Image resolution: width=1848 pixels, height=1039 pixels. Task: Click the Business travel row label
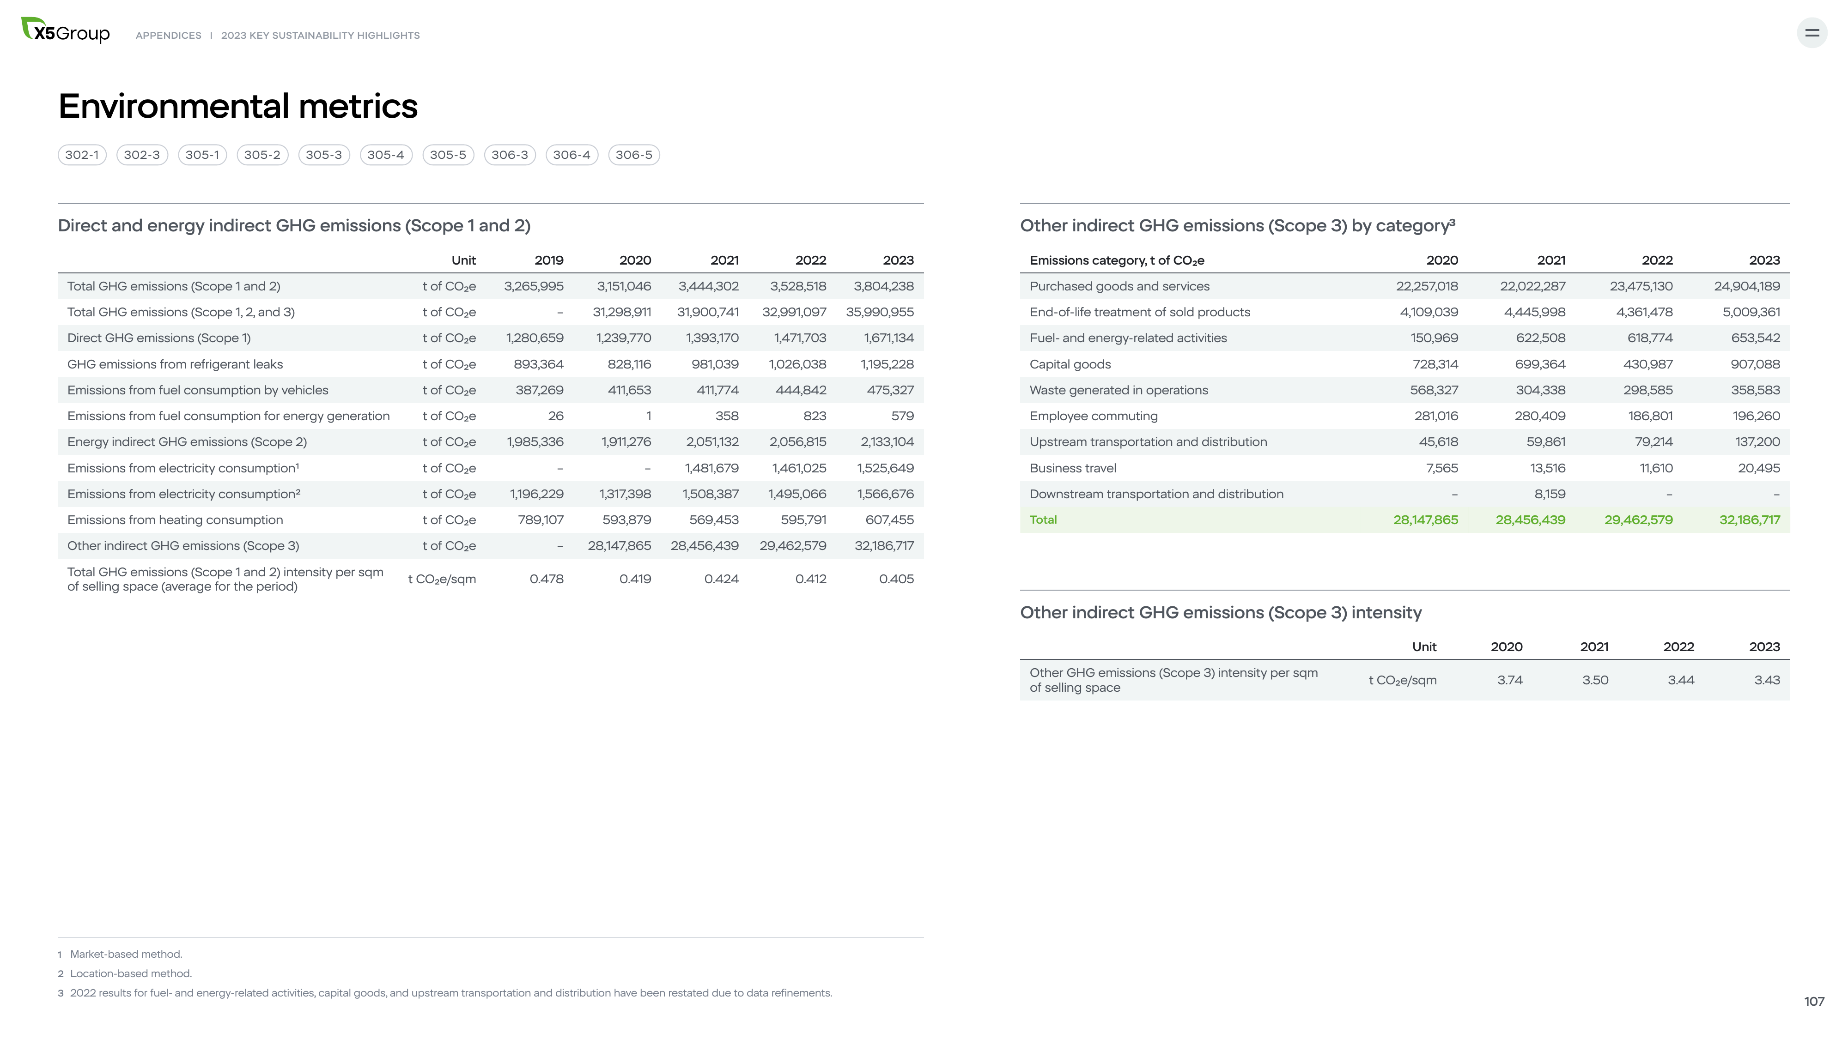tap(1073, 468)
